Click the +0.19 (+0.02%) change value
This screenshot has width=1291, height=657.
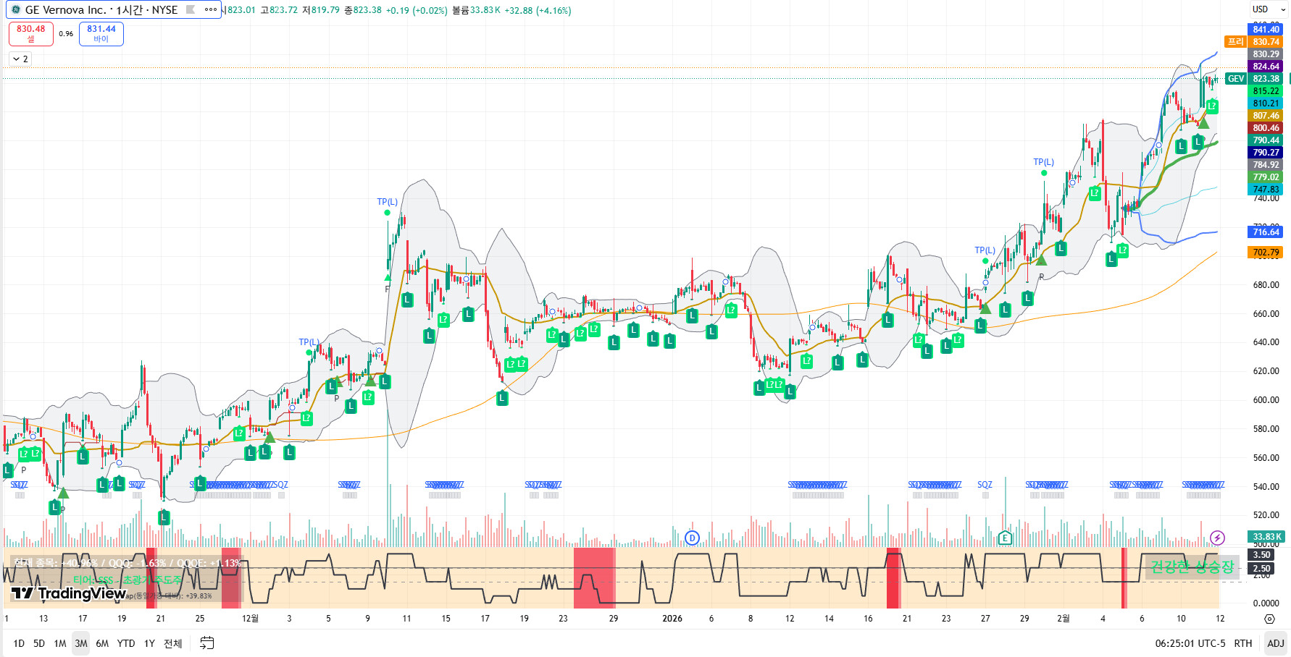[x=417, y=10]
